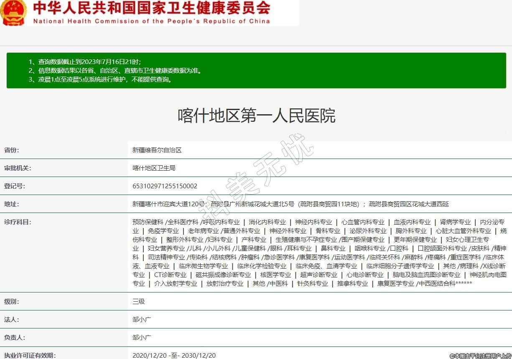Click 预防保健科 in the departments list

coord(148,222)
